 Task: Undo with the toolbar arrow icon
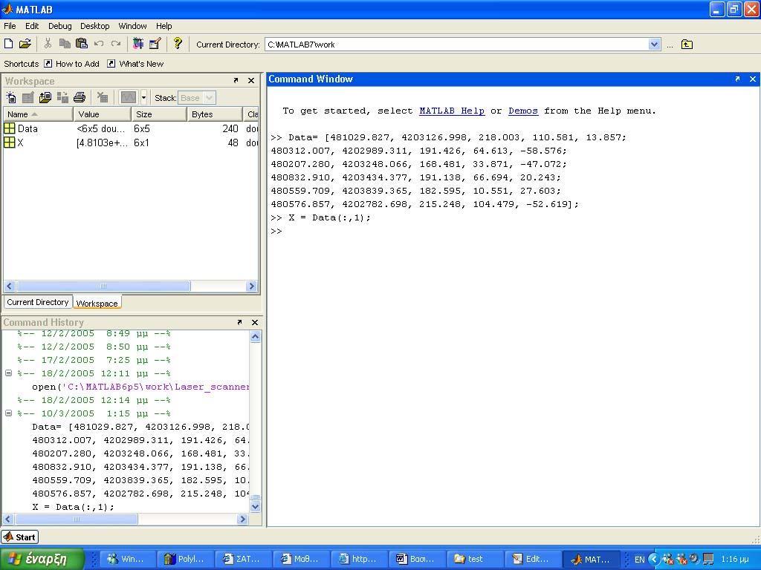[99, 44]
